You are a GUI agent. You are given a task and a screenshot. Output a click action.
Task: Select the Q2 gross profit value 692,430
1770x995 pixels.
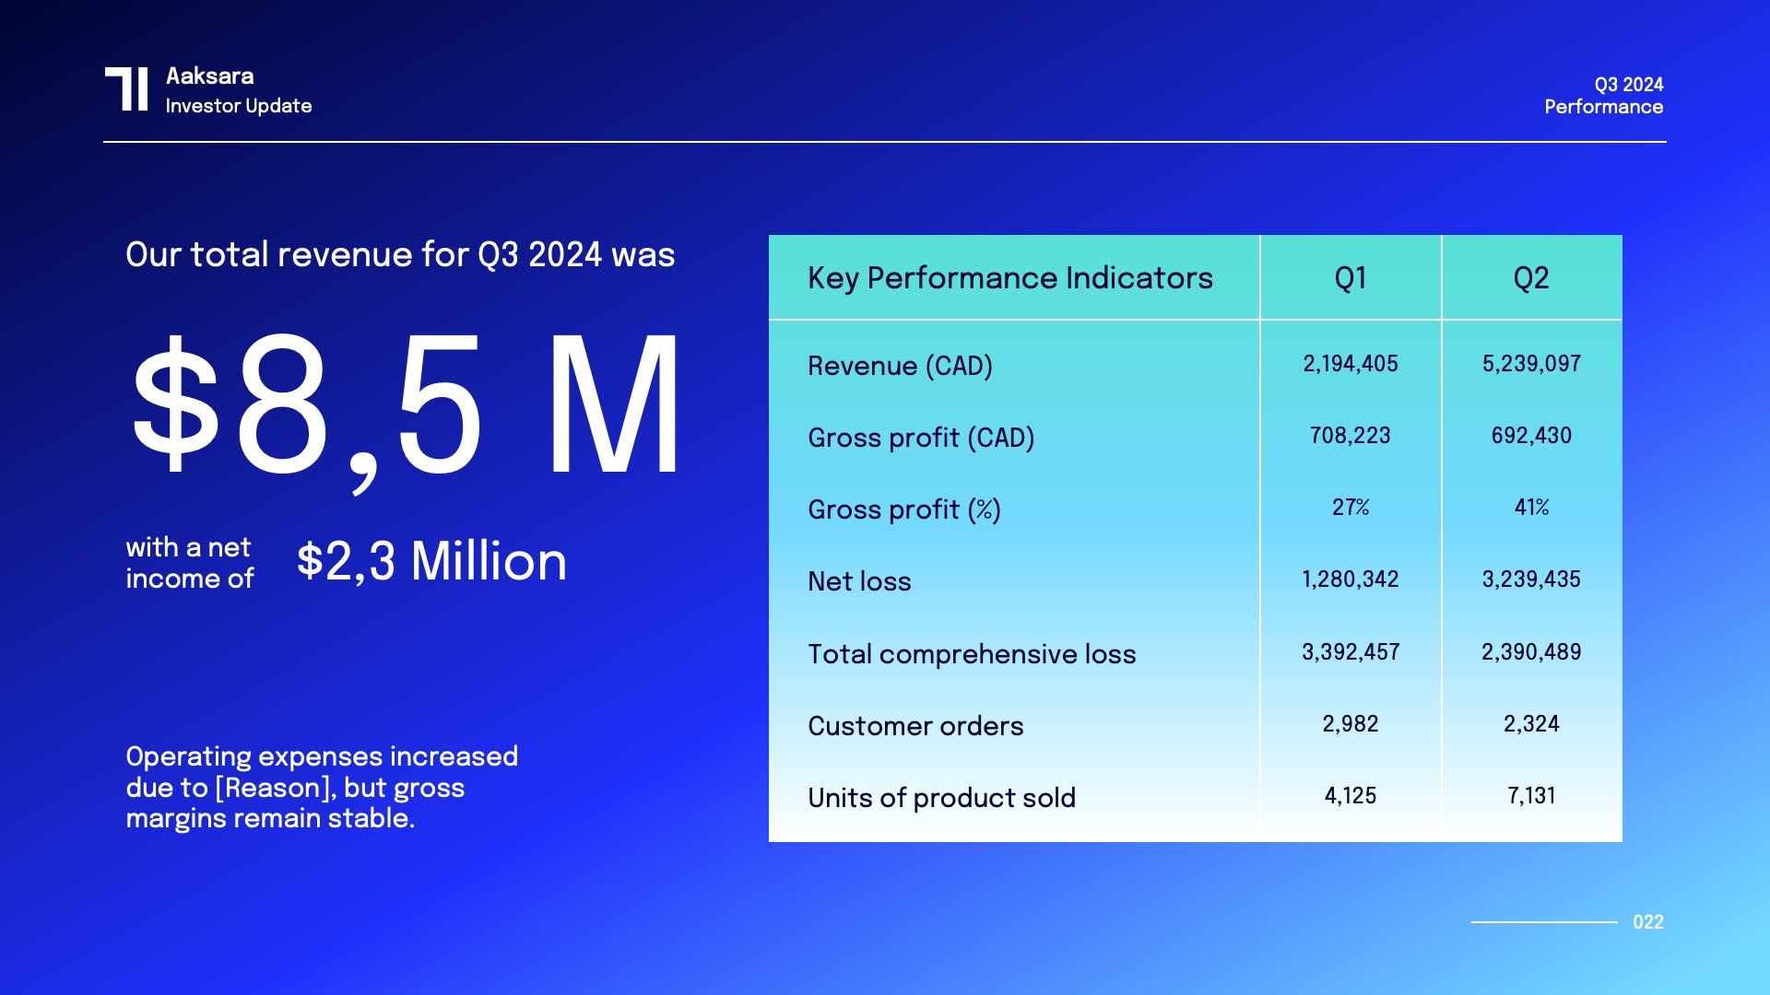coord(1530,436)
